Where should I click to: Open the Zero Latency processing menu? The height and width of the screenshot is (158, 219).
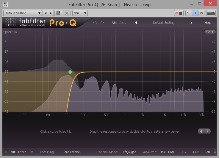click(x=72, y=152)
